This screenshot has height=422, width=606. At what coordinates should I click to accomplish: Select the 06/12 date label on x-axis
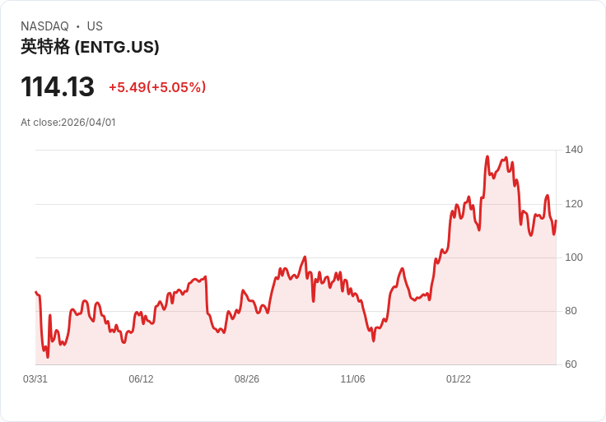(141, 379)
